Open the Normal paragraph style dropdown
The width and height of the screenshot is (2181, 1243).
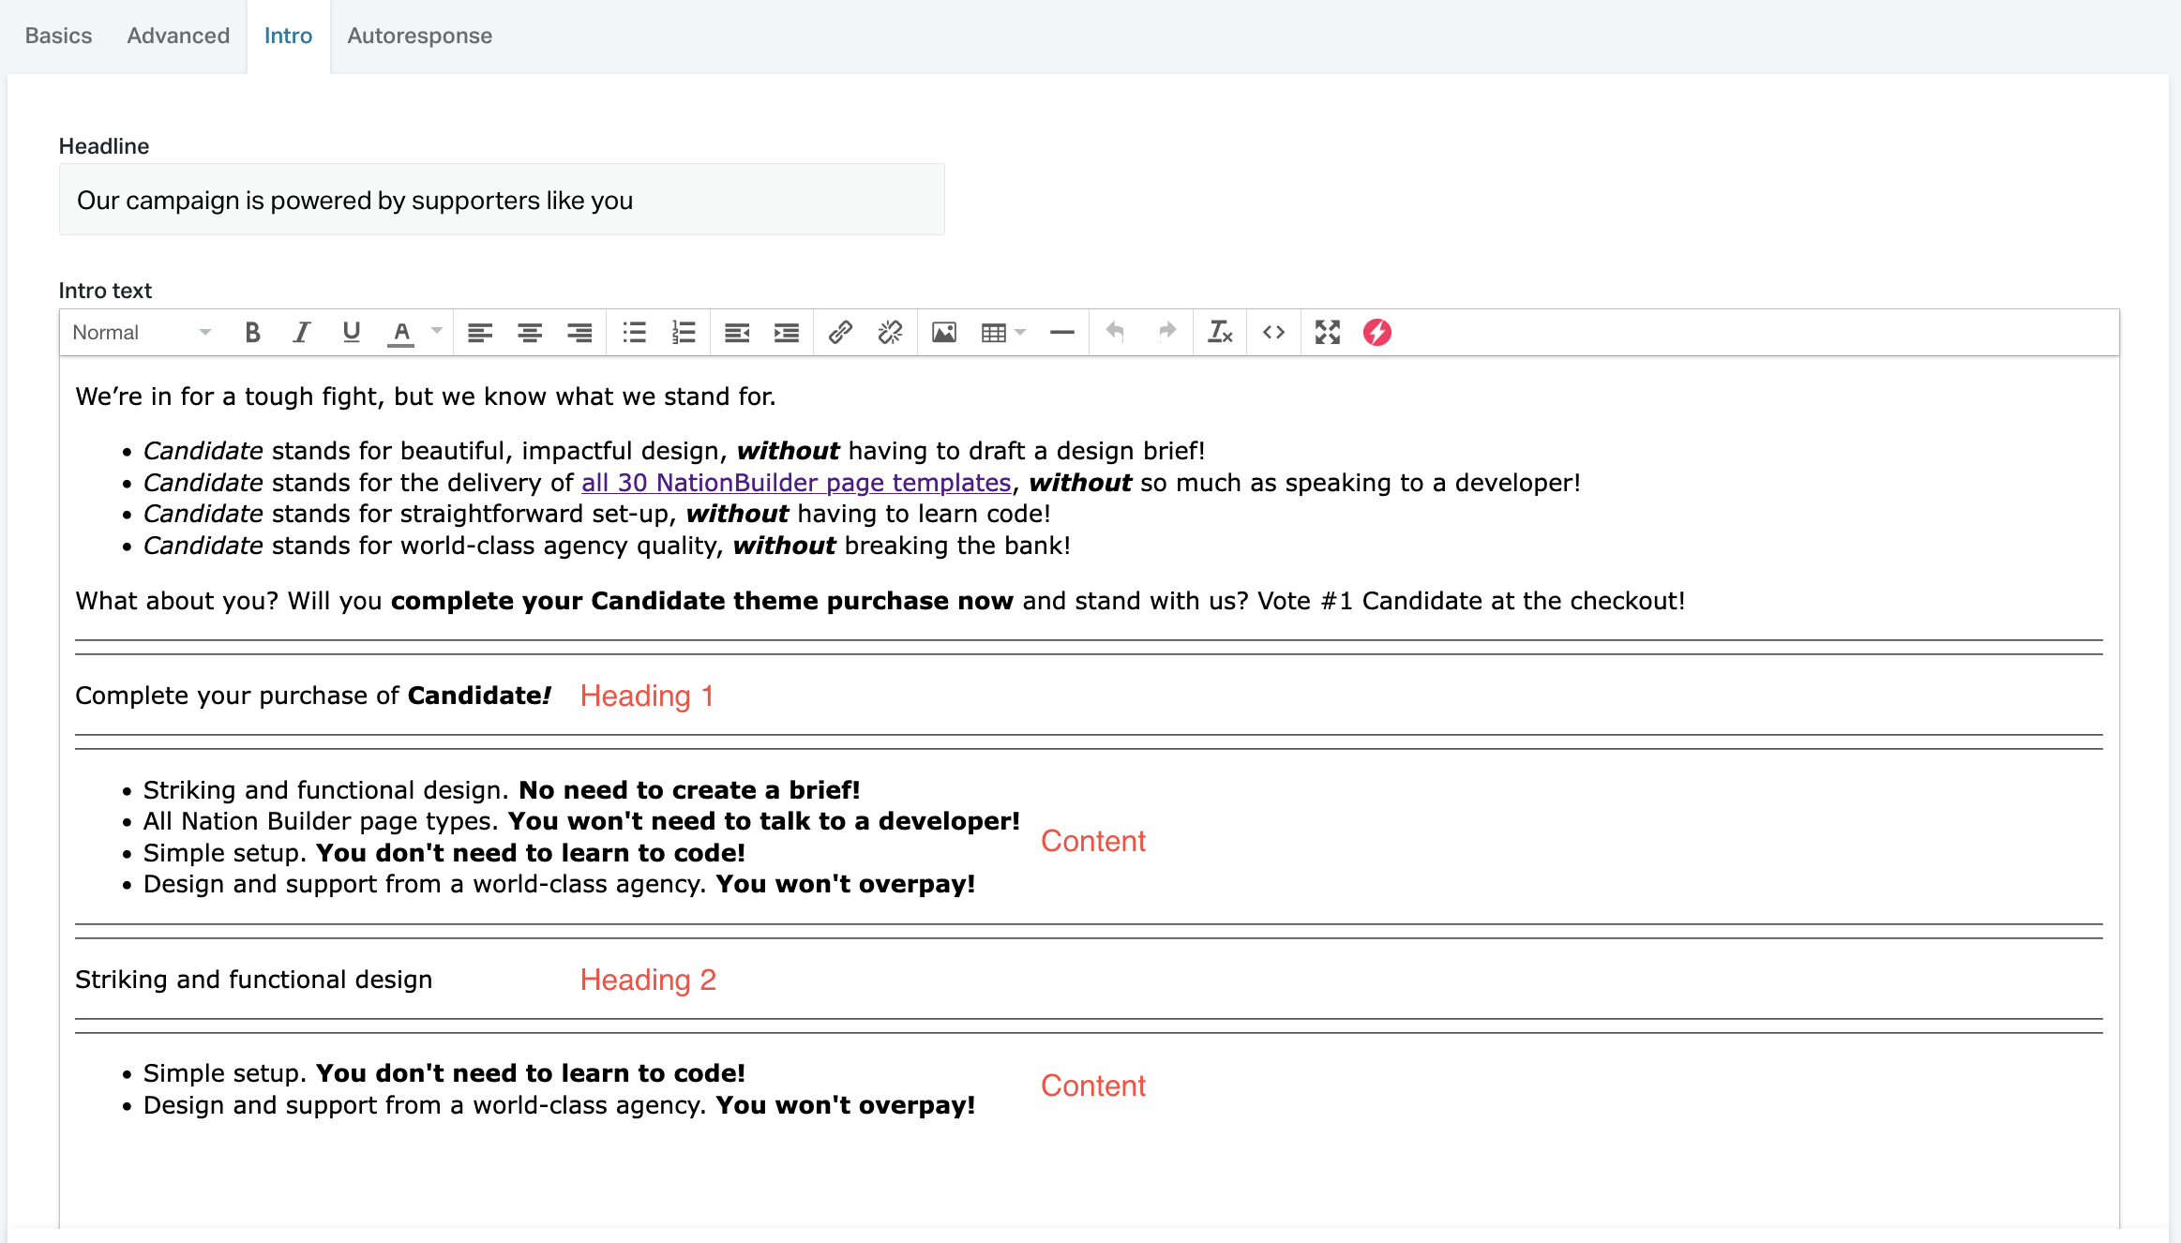tap(139, 332)
